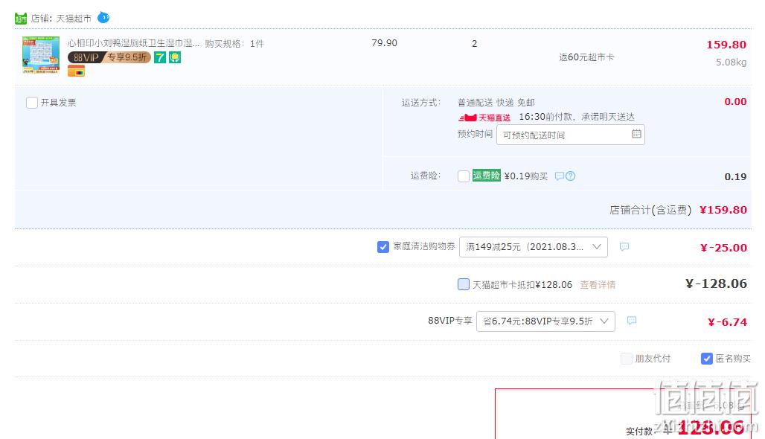Open the 心相印 wet tissue product thumbnail
Viewport: 765px width, 439px height.
[x=41, y=54]
